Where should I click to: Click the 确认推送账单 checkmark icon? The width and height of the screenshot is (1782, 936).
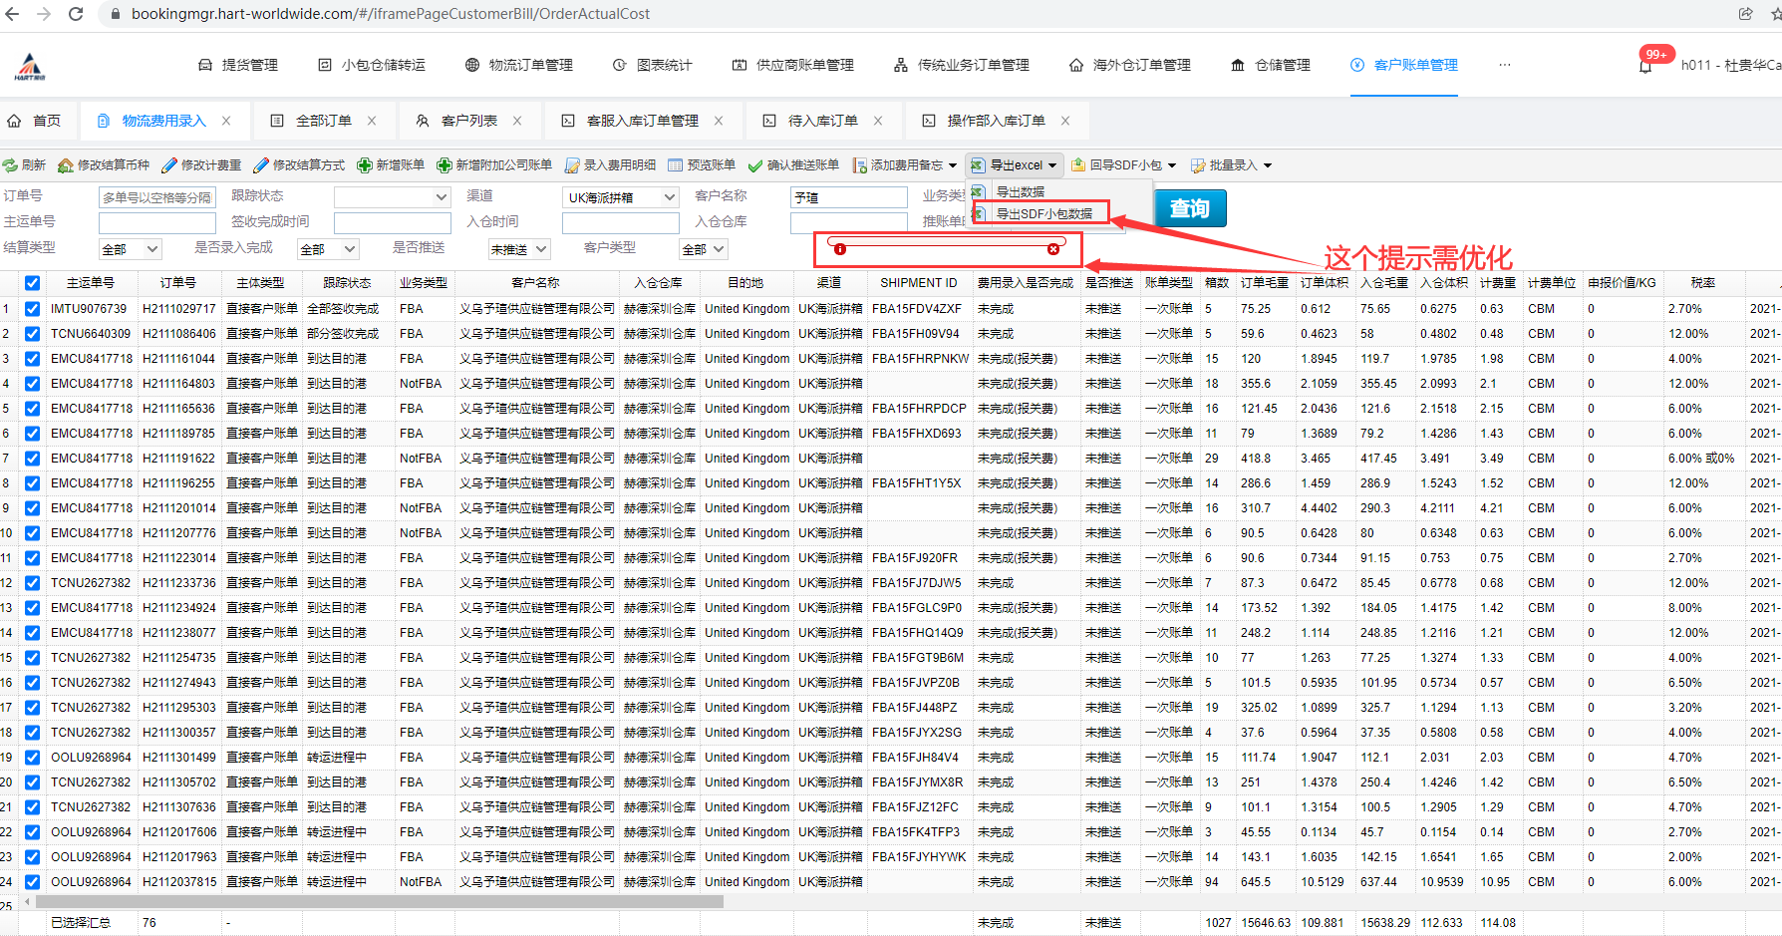click(x=755, y=165)
